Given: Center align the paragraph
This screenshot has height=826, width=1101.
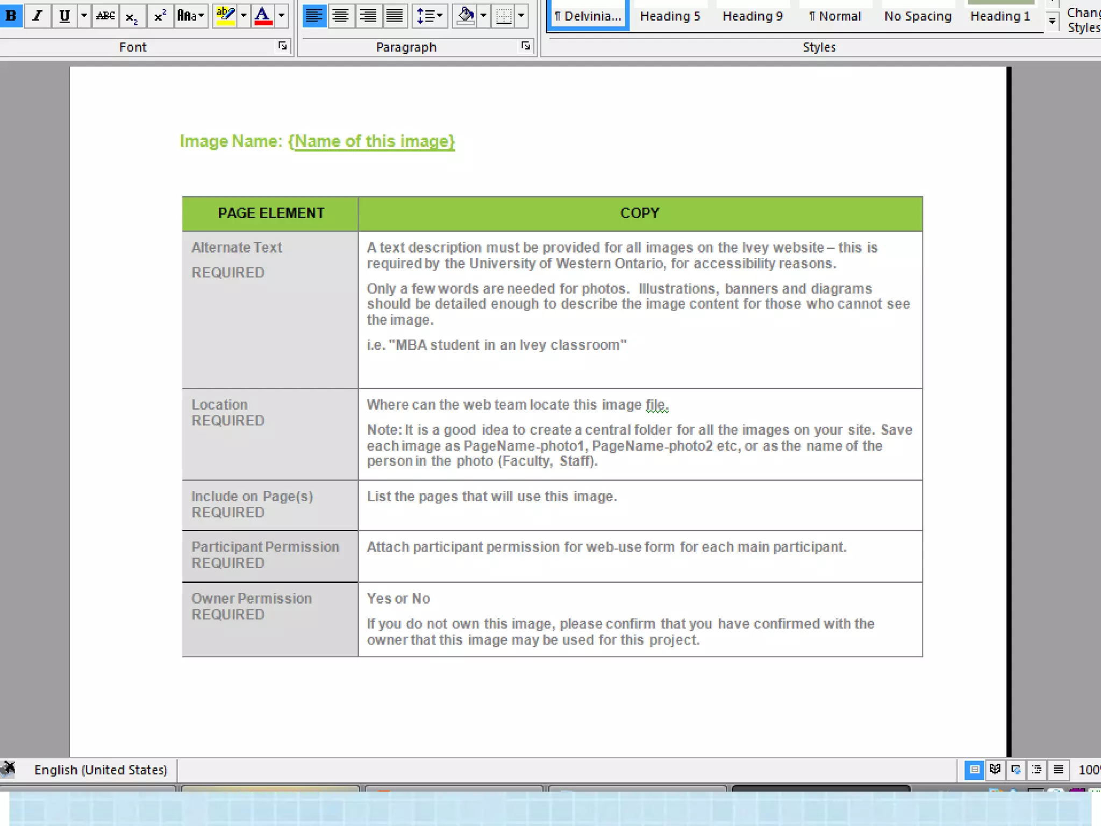Looking at the screenshot, I should pos(340,16).
